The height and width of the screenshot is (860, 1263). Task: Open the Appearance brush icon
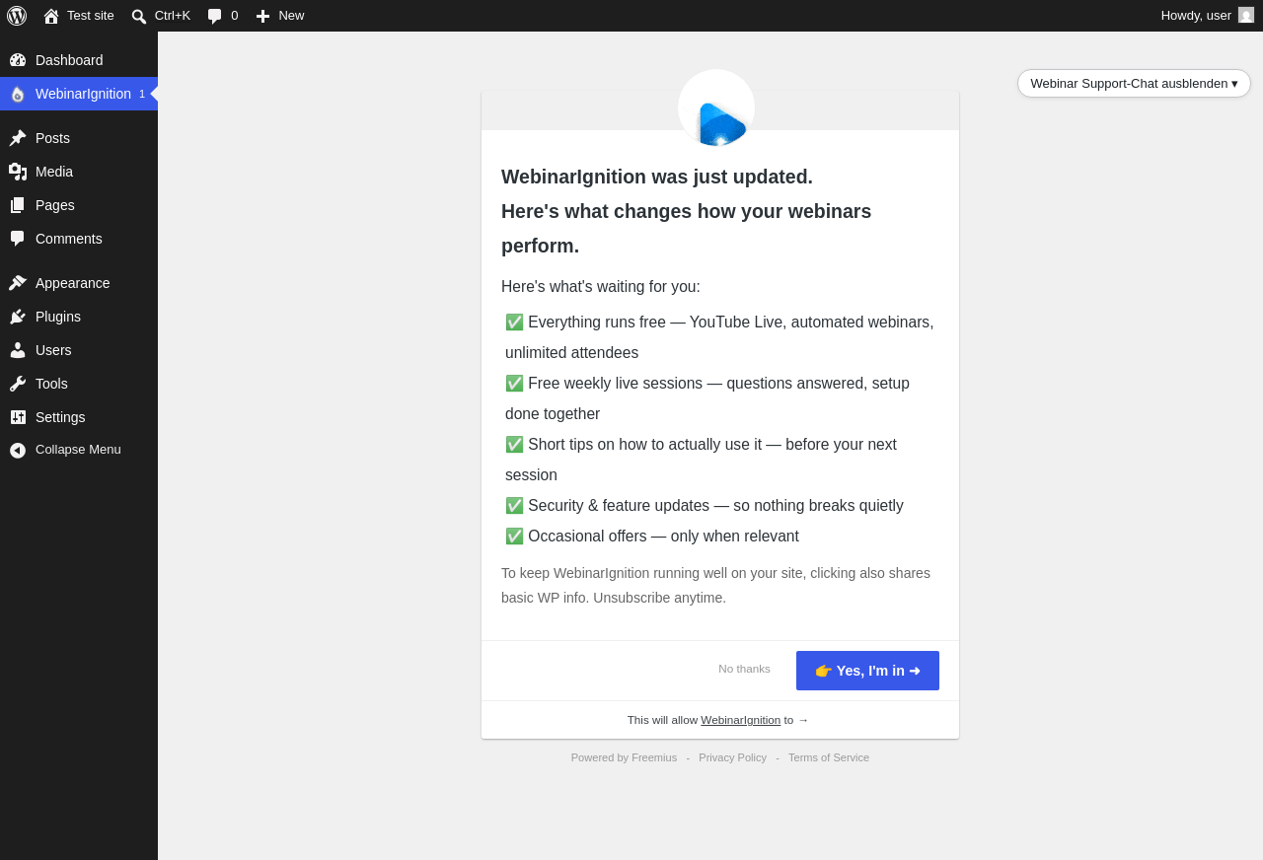18,283
